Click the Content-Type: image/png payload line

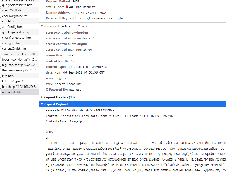coord(66,122)
